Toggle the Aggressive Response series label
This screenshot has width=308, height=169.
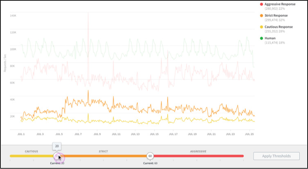280,4
